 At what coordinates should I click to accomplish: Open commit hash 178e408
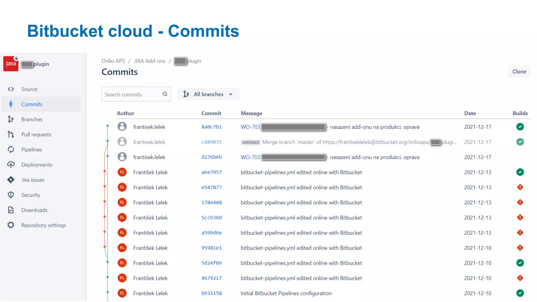tap(211, 202)
